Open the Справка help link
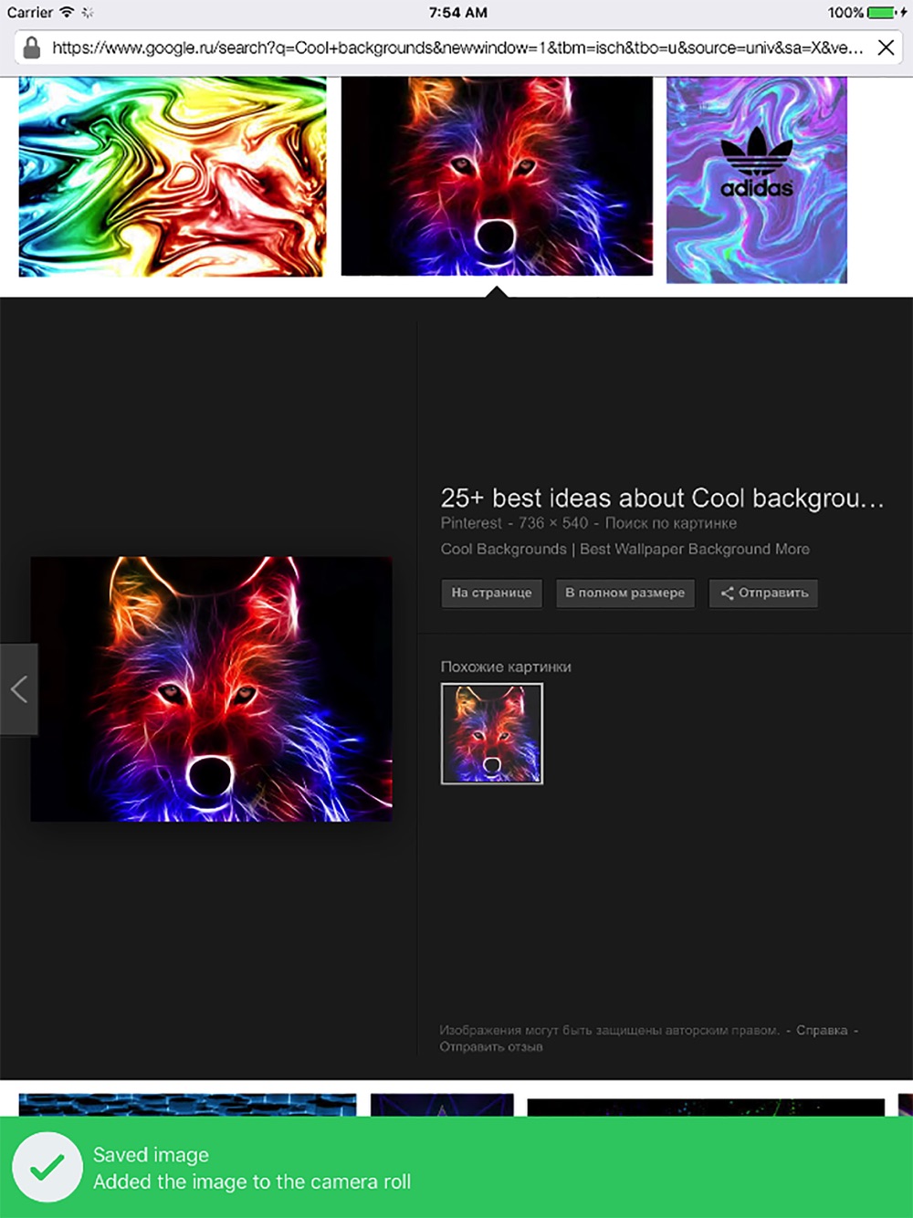 (822, 1030)
